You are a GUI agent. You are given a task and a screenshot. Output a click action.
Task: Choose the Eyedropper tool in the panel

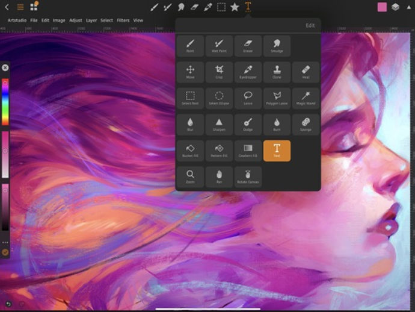pyautogui.click(x=248, y=72)
